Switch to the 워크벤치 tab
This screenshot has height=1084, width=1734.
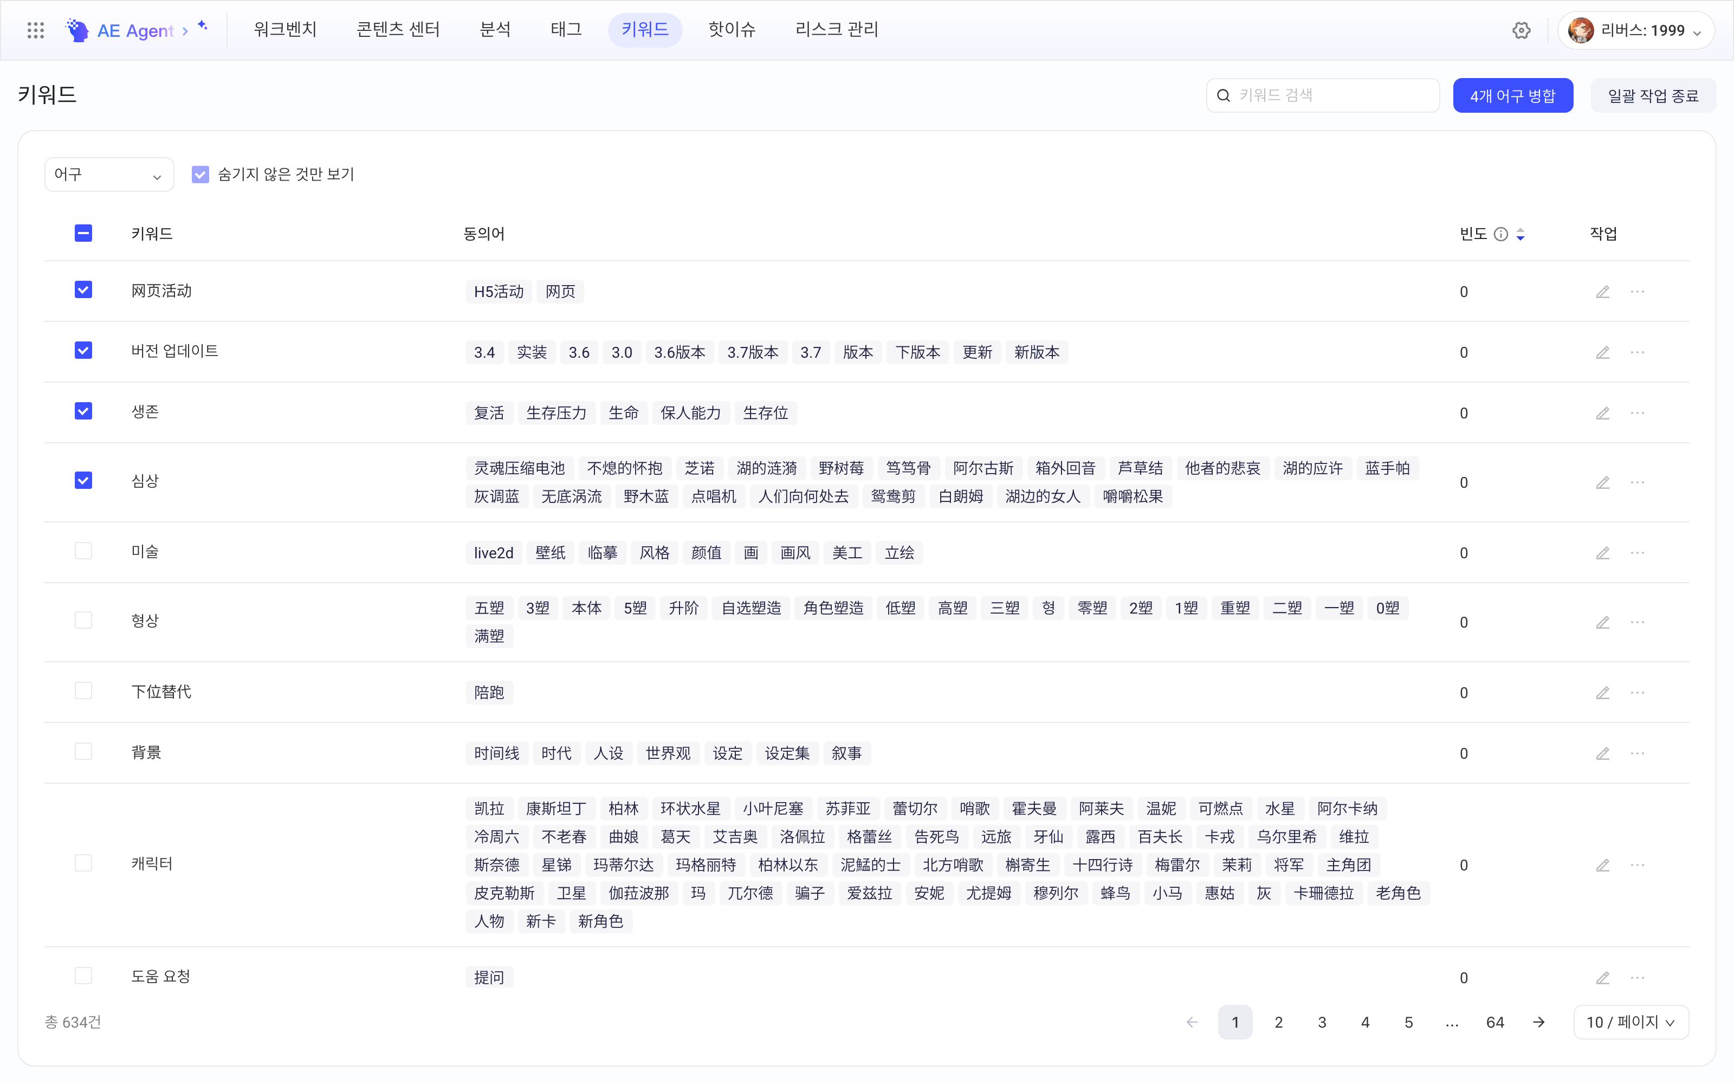pos(285,29)
